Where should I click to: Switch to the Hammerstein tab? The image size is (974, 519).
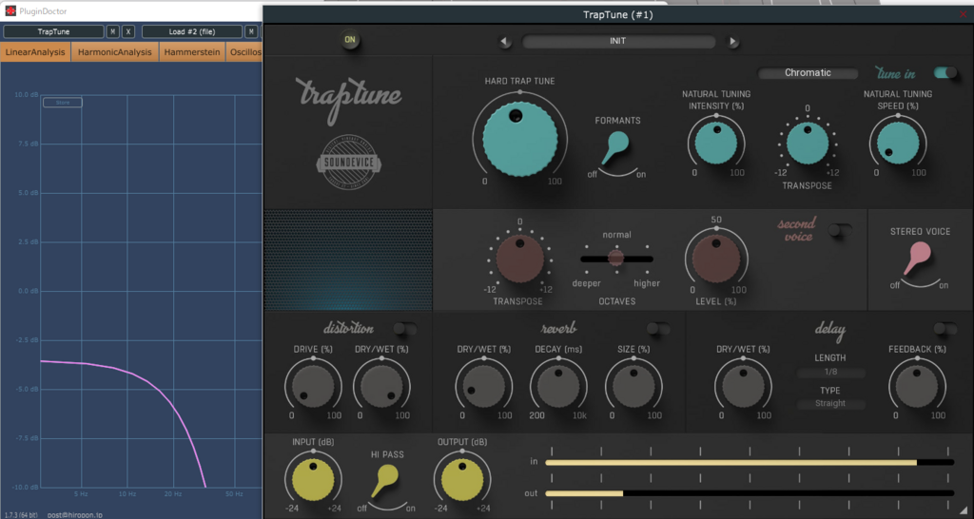[192, 52]
